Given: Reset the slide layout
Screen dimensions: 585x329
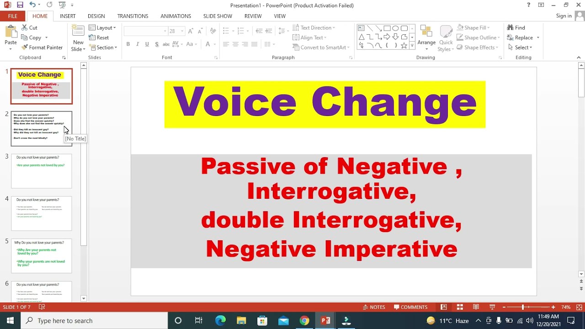Looking at the screenshot, I should (99, 38).
